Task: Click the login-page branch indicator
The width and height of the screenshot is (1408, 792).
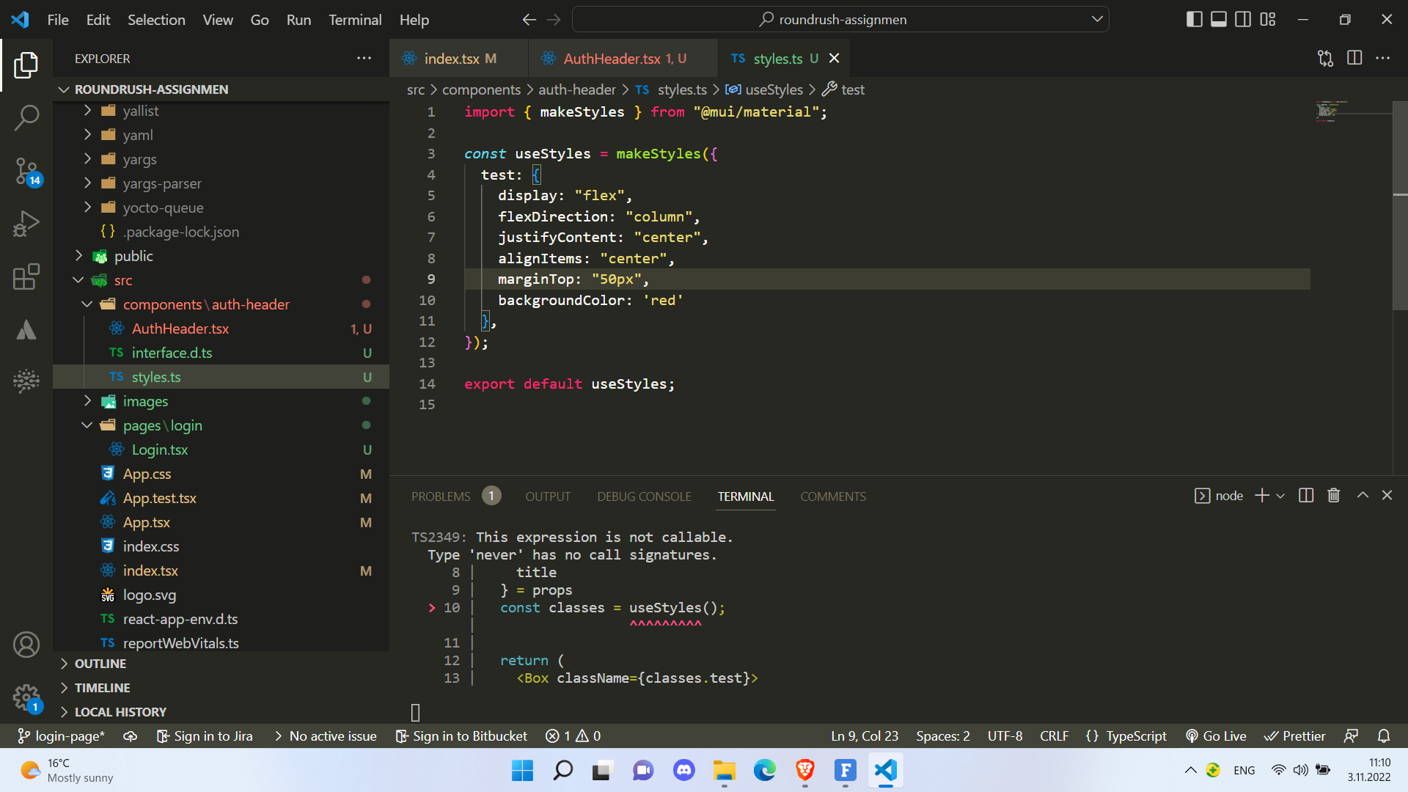Action: coord(62,736)
